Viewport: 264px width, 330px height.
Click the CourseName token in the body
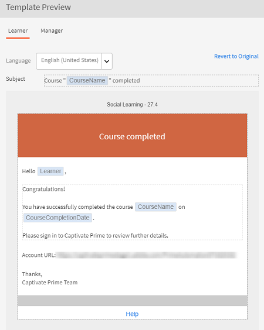(x=155, y=207)
